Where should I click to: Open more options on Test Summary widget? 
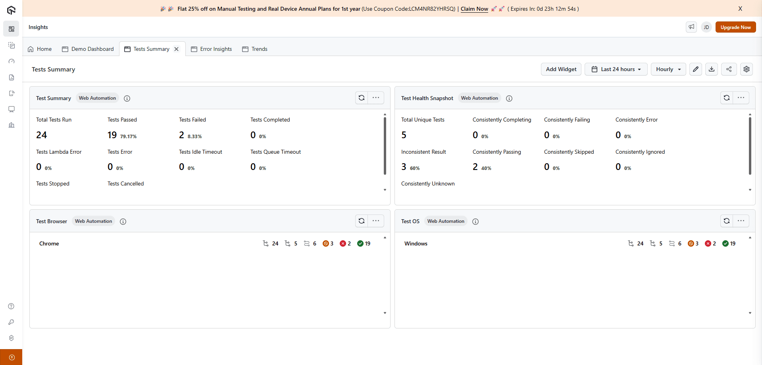[376, 98]
